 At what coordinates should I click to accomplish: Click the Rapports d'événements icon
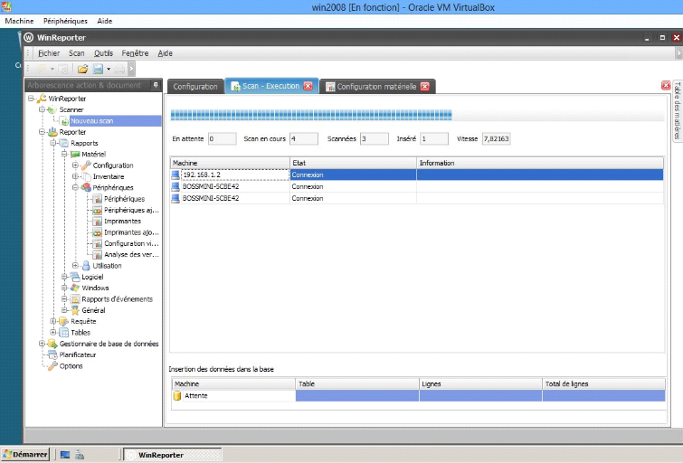[x=75, y=299]
